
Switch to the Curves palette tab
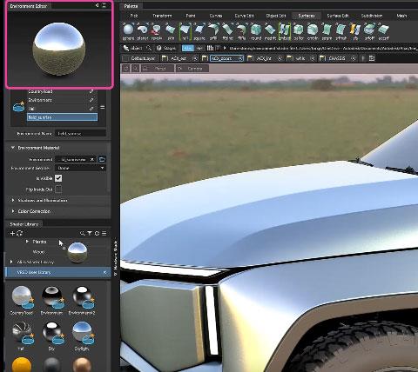216,16
